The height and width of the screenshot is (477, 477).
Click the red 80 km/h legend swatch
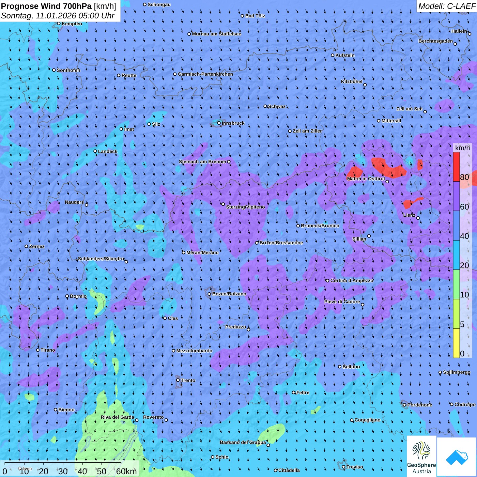tap(456, 167)
